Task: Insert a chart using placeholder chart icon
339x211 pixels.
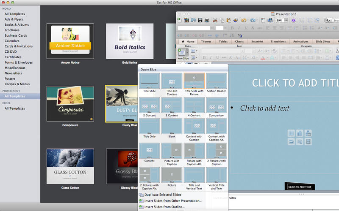Action: [300, 133]
